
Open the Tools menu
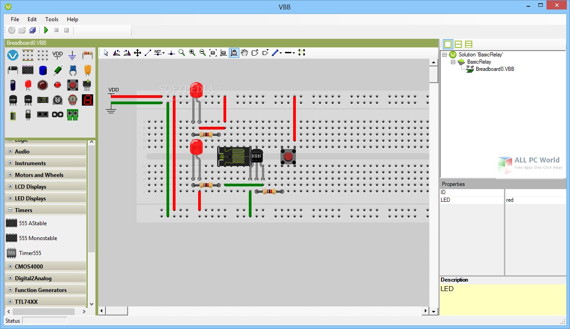(51, 19)
